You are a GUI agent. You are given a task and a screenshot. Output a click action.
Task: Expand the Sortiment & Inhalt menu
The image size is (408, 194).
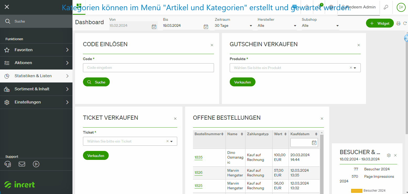(x=36, y=89)
